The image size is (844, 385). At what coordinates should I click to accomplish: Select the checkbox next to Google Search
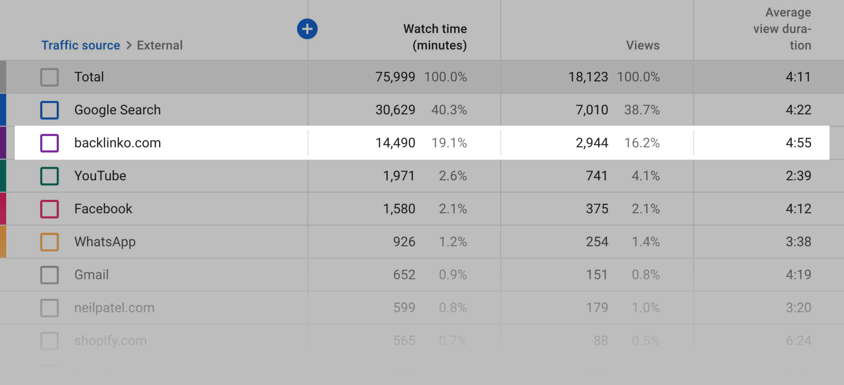[49, 110]
